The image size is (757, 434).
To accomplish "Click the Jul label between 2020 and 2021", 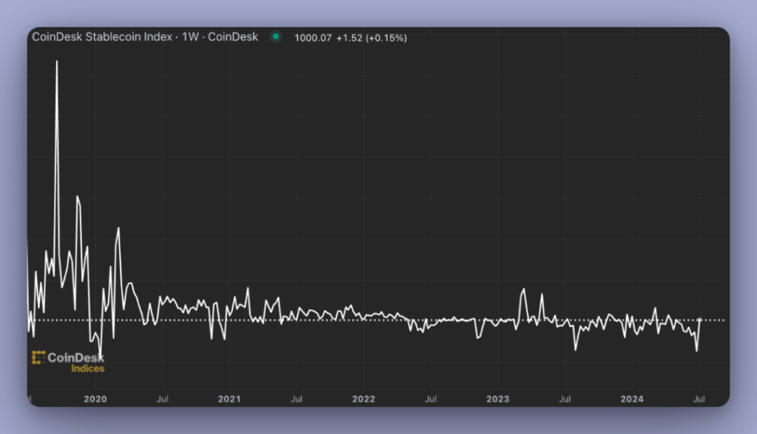I will [162, 399].
